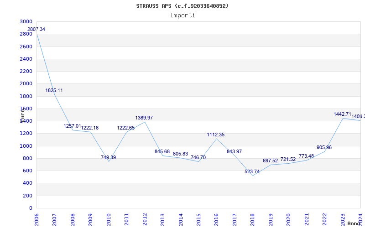Click the y-axis value 1000

26,146
